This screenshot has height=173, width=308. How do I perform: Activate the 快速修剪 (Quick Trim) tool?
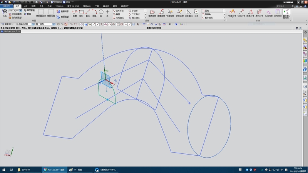point(170,12)
